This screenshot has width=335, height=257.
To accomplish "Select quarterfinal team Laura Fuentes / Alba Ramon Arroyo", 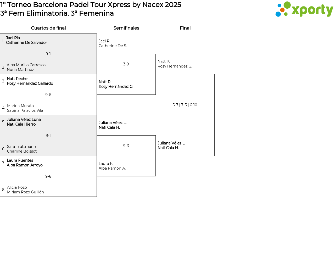I will coord(25,163).
